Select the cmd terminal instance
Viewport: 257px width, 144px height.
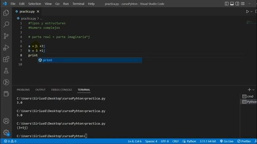click(249, 96)
